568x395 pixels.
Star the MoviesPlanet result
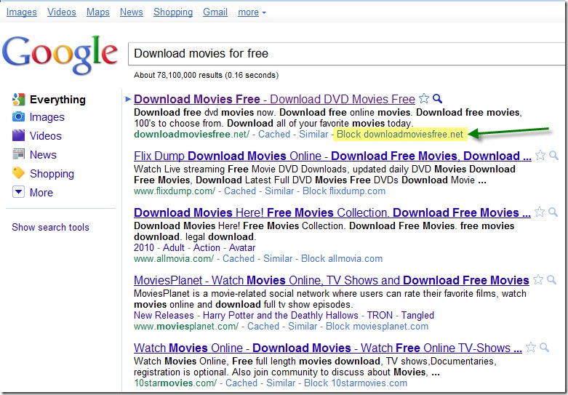(x=538, y=279)
